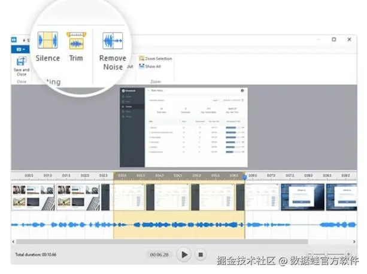Screen dimensions: 367x274
Task: Click Zoom Selection in the Zoom group
Action: (x=156, y=59)
